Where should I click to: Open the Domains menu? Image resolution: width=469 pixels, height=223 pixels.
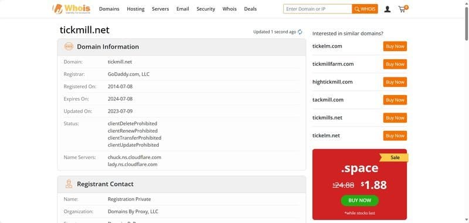[109, 9]
